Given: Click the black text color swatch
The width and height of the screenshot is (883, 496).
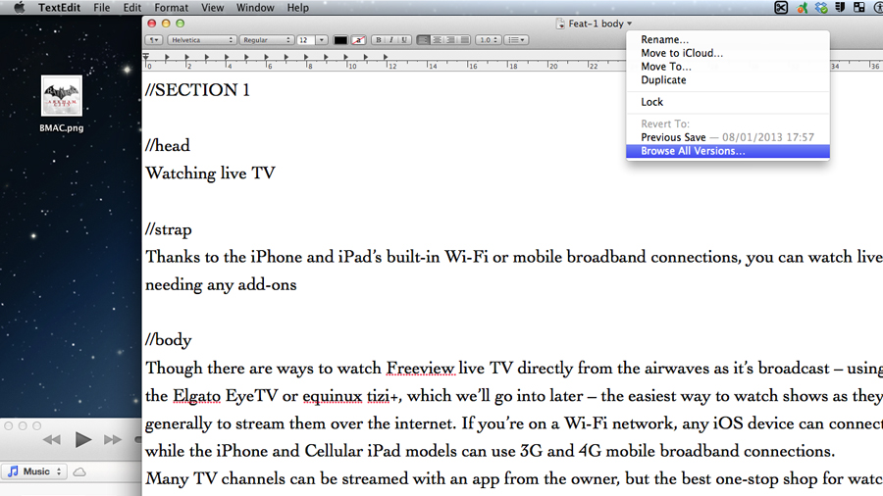Looking at the screenshot, I should click(340, 40).
